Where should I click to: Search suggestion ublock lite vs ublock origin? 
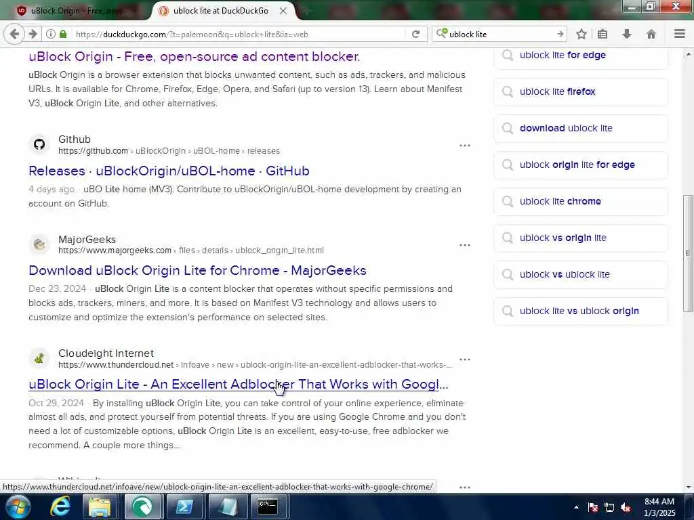point(581,311)
